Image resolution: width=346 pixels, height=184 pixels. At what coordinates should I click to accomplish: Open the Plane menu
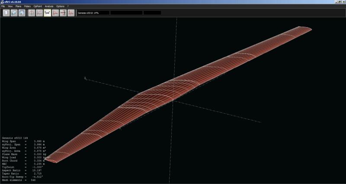18,6
